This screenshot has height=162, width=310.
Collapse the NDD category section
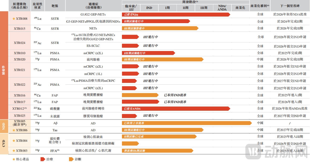pos(4,126)
